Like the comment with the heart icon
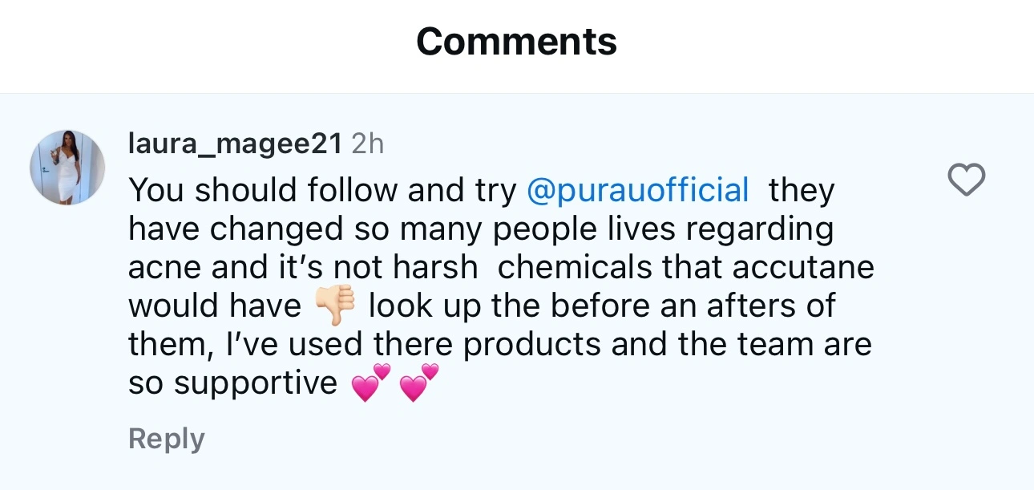This screenshot has height=490, width=1034. pos(966,180)
